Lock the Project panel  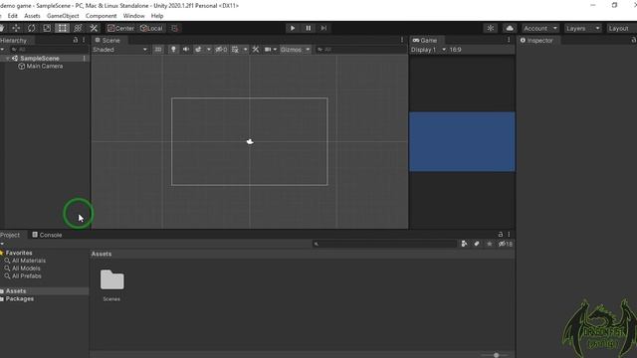(x=501, y=235)
